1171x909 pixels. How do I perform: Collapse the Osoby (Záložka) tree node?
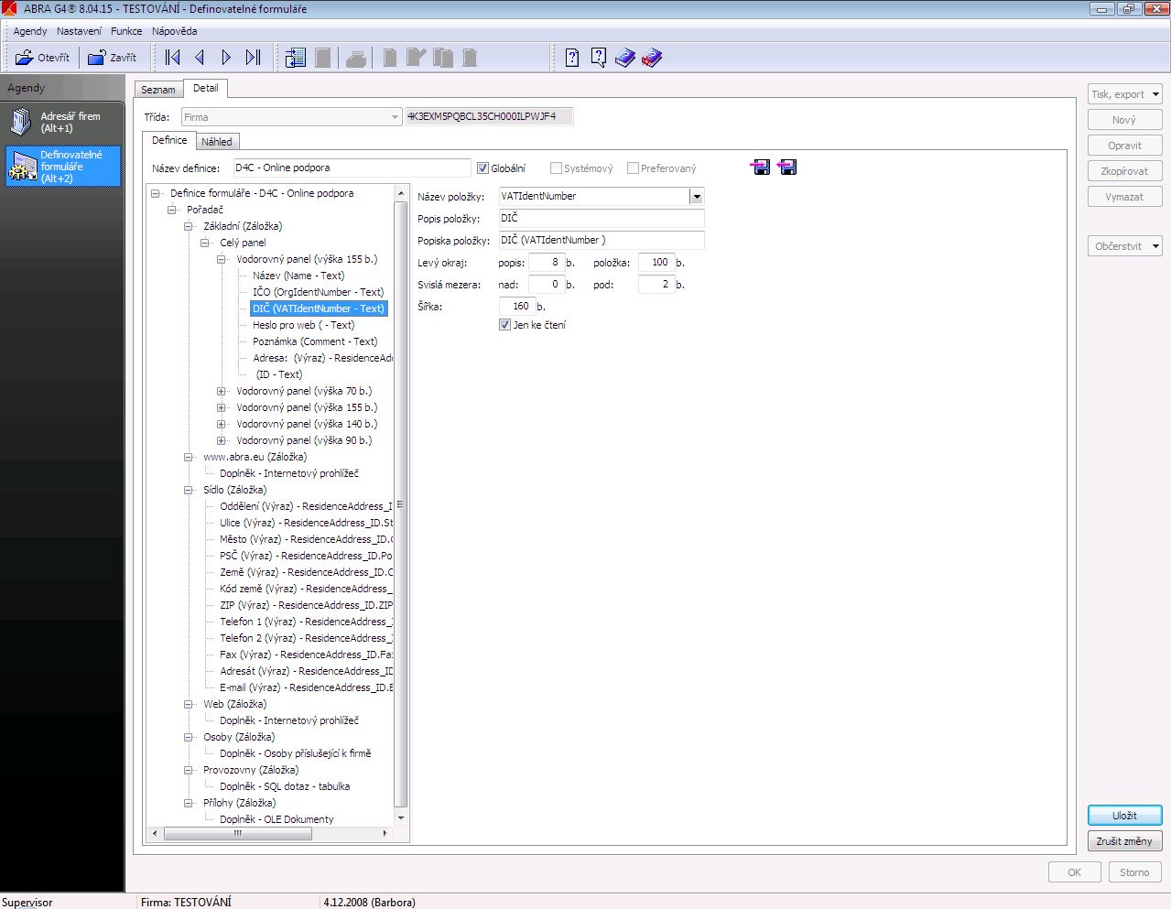pos(188,738)
